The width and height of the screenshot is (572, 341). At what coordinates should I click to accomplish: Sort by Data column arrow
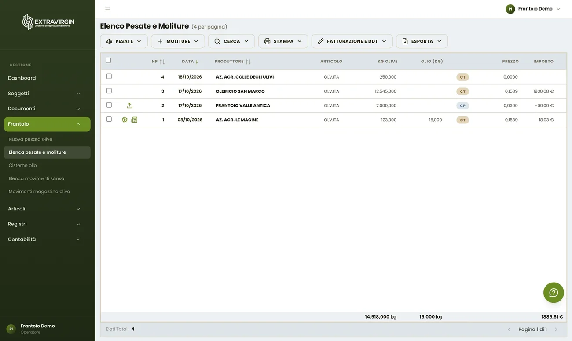197,62
